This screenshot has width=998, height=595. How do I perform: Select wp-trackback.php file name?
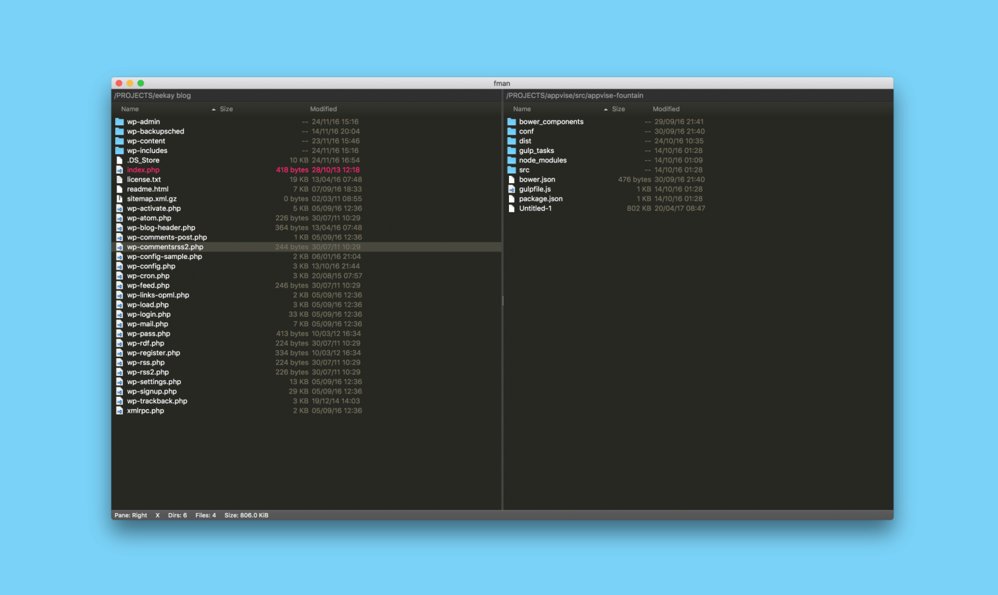[x=157, y=401]
